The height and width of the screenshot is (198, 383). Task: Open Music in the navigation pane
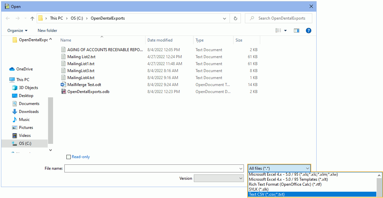pyautogui.click(x=21, y=120)
